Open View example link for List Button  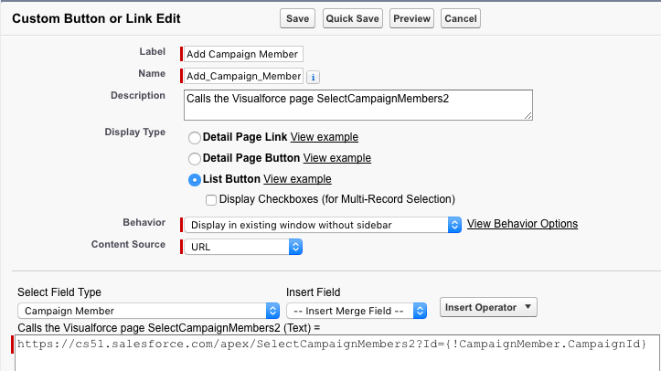[x=297, y=179]
